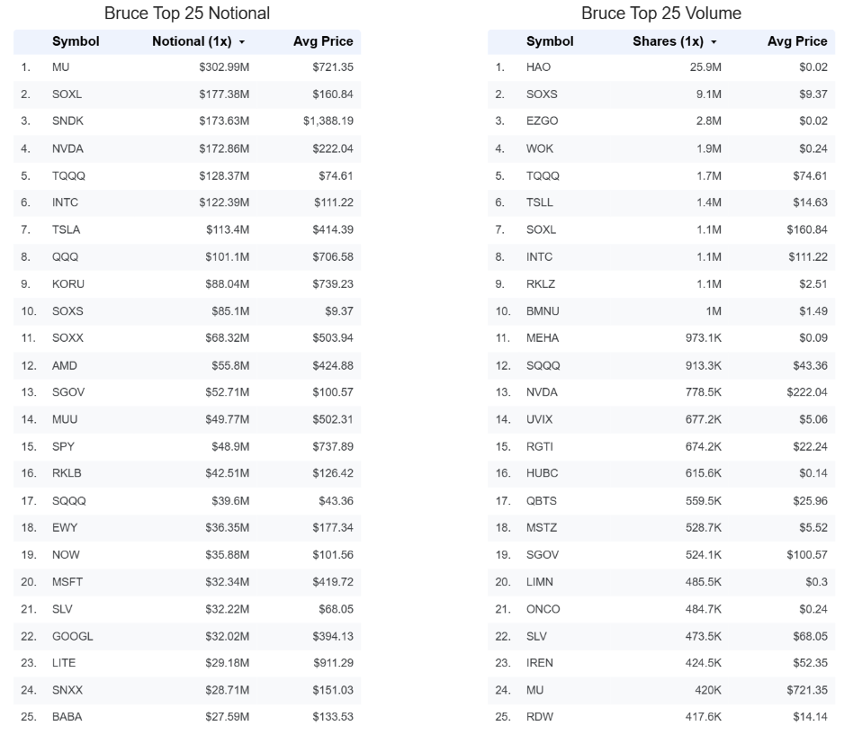Open MU row in Notional table
This screenshot has height=735, width=844.
point(187,67)
